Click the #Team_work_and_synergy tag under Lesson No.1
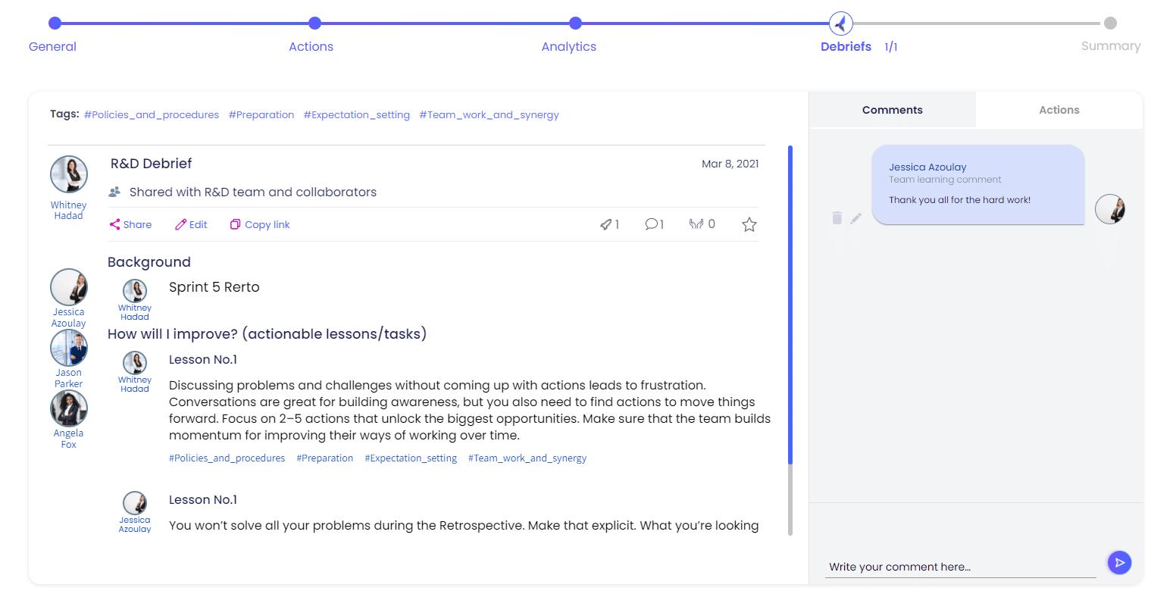This screenshot has height=591, width=1176. [527, 458]
